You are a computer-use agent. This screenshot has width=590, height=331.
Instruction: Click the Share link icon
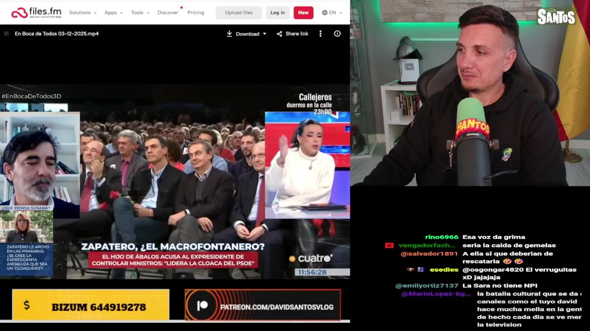[x=279, y=34]
